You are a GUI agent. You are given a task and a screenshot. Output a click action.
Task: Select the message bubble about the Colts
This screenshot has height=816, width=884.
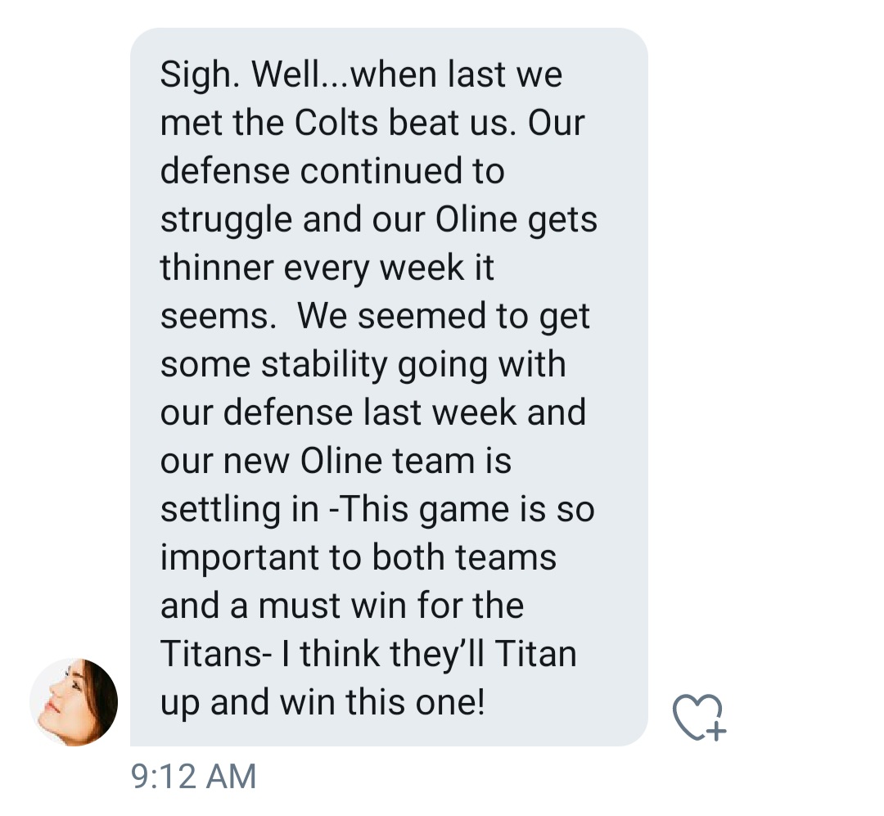(x=389, y=387)
